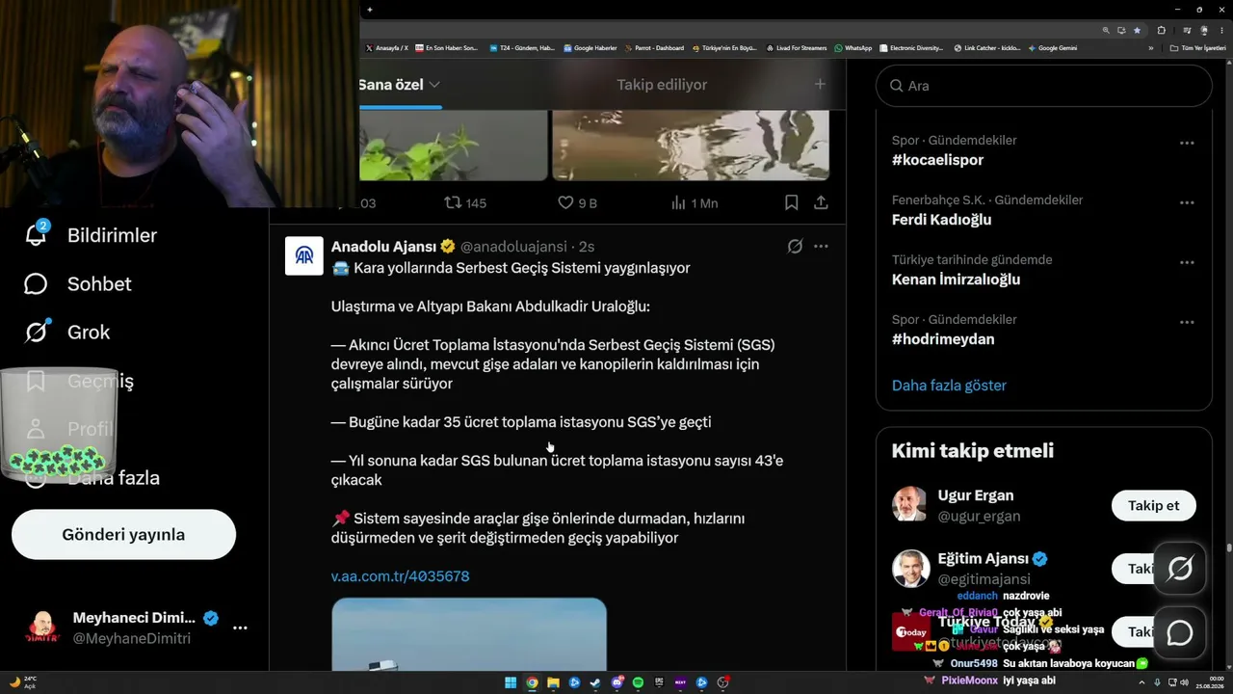Open new browser tab with plus button
Image resolution: width=1233 pixels, height=694 pixels.
[x=370, y=10]
